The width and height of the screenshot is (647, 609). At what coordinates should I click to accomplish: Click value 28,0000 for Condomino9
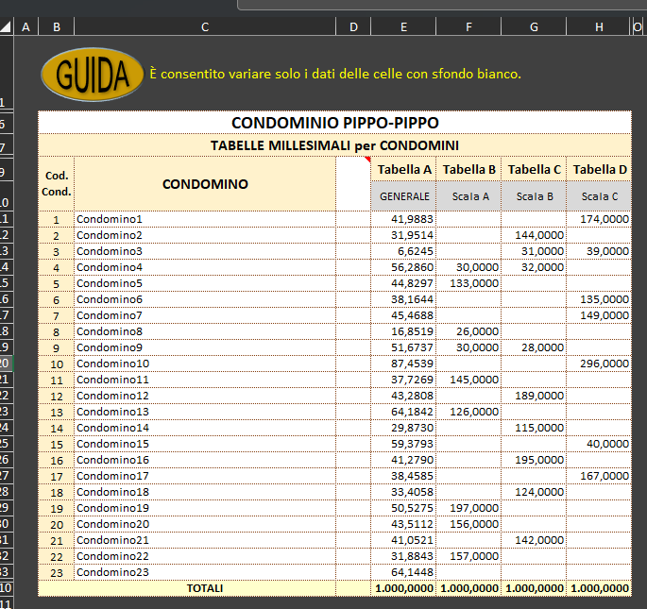pos(534,347)
